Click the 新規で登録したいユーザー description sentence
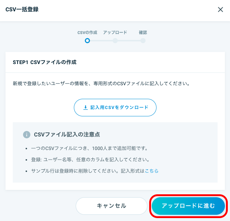The height and width of the screenshot is (221, 230). point(102,83)
